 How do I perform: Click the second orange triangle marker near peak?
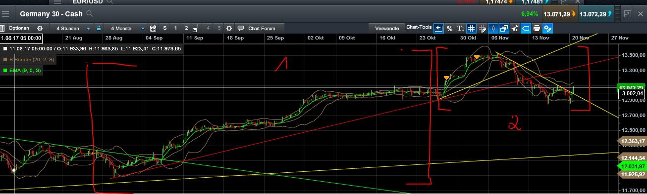477,57
